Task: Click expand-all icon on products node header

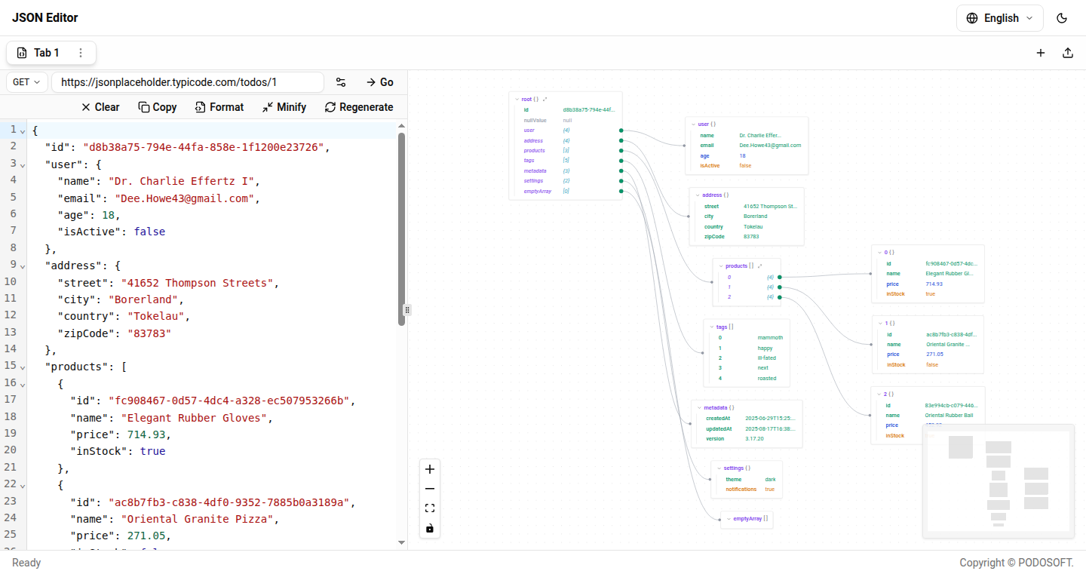Action: [x=759, y=266]
